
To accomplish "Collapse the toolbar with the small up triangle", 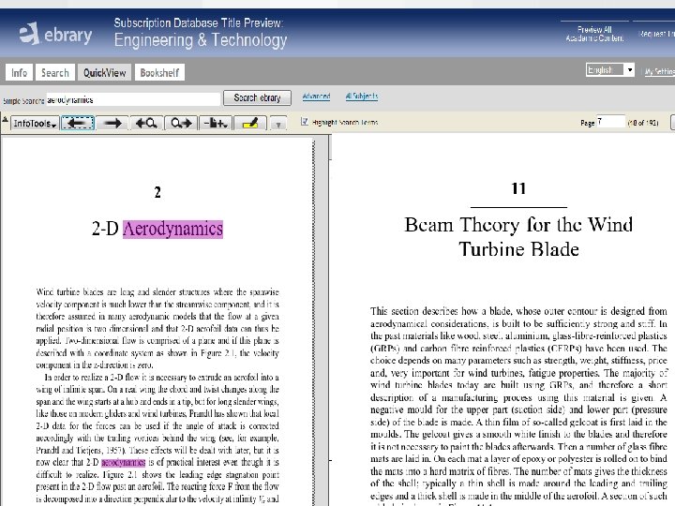I will (5, 120).
